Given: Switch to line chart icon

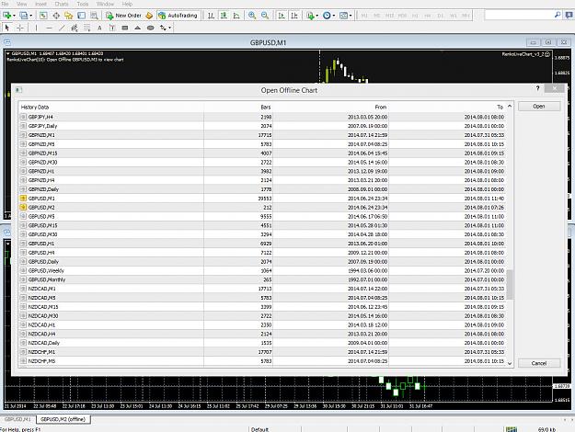Looking at the screenshot, I should pyautogui.click(x=236, y=16).
